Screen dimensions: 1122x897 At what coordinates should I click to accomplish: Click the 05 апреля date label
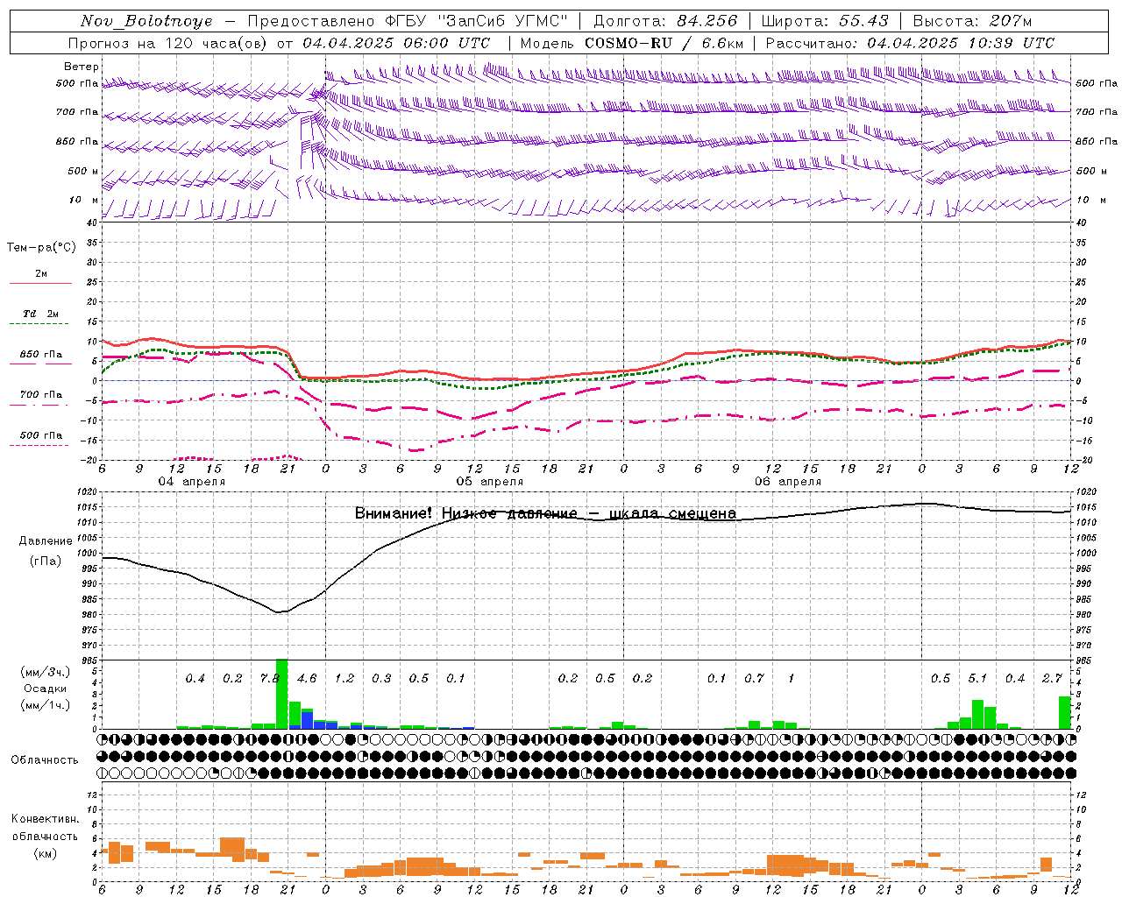pos(490,482)
